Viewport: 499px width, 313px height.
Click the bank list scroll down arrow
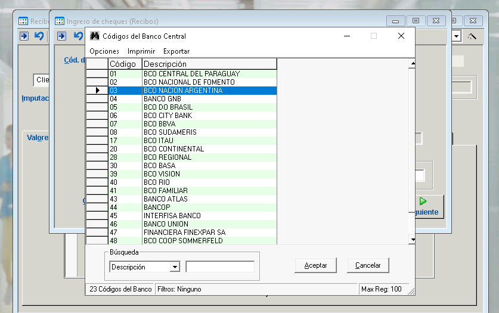pos(411,239)
